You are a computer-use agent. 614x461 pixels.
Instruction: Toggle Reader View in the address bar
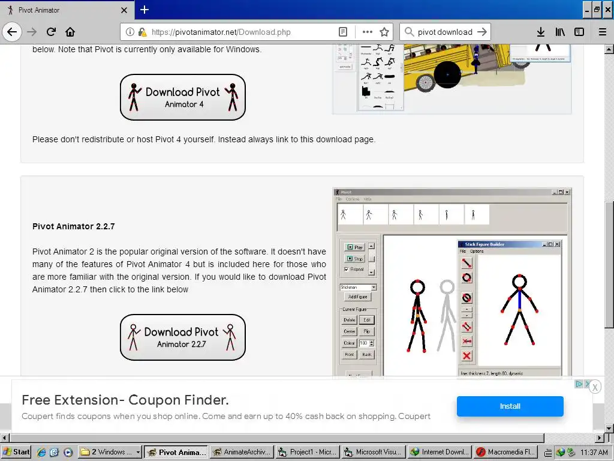[342, 32]
